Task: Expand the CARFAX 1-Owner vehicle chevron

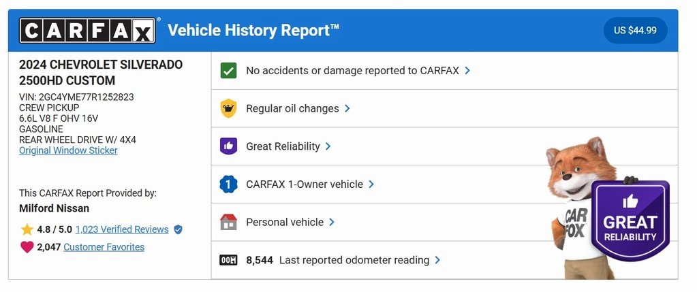Action: pyautogui.click(x=371, y=184)
